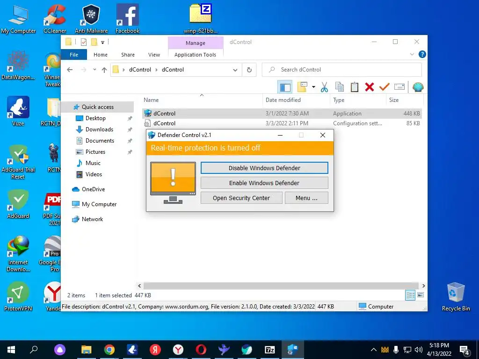
Task: Switch to the Share ribbon tab
Action: (128, 55)
